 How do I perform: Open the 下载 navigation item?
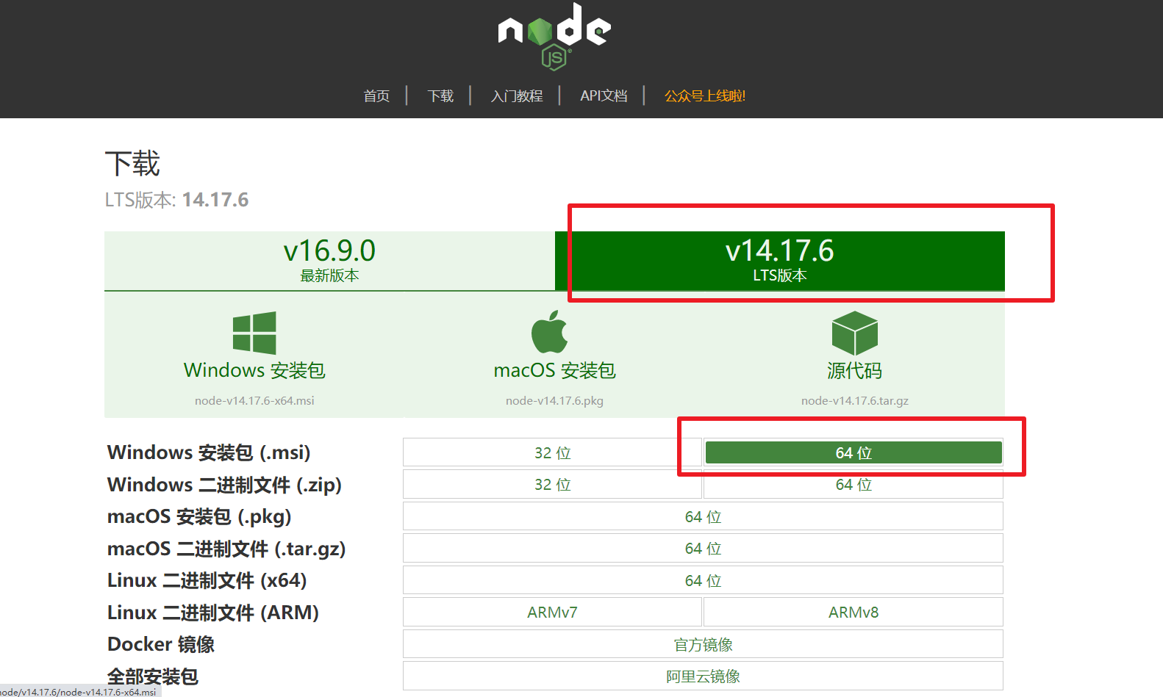(440, 96)
